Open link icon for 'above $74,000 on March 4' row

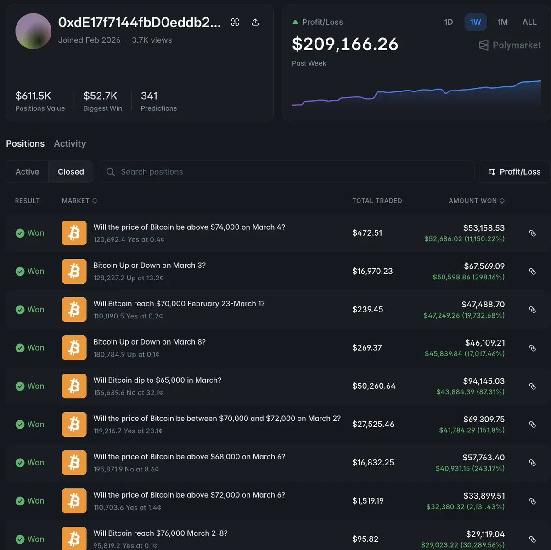(533, 233)
